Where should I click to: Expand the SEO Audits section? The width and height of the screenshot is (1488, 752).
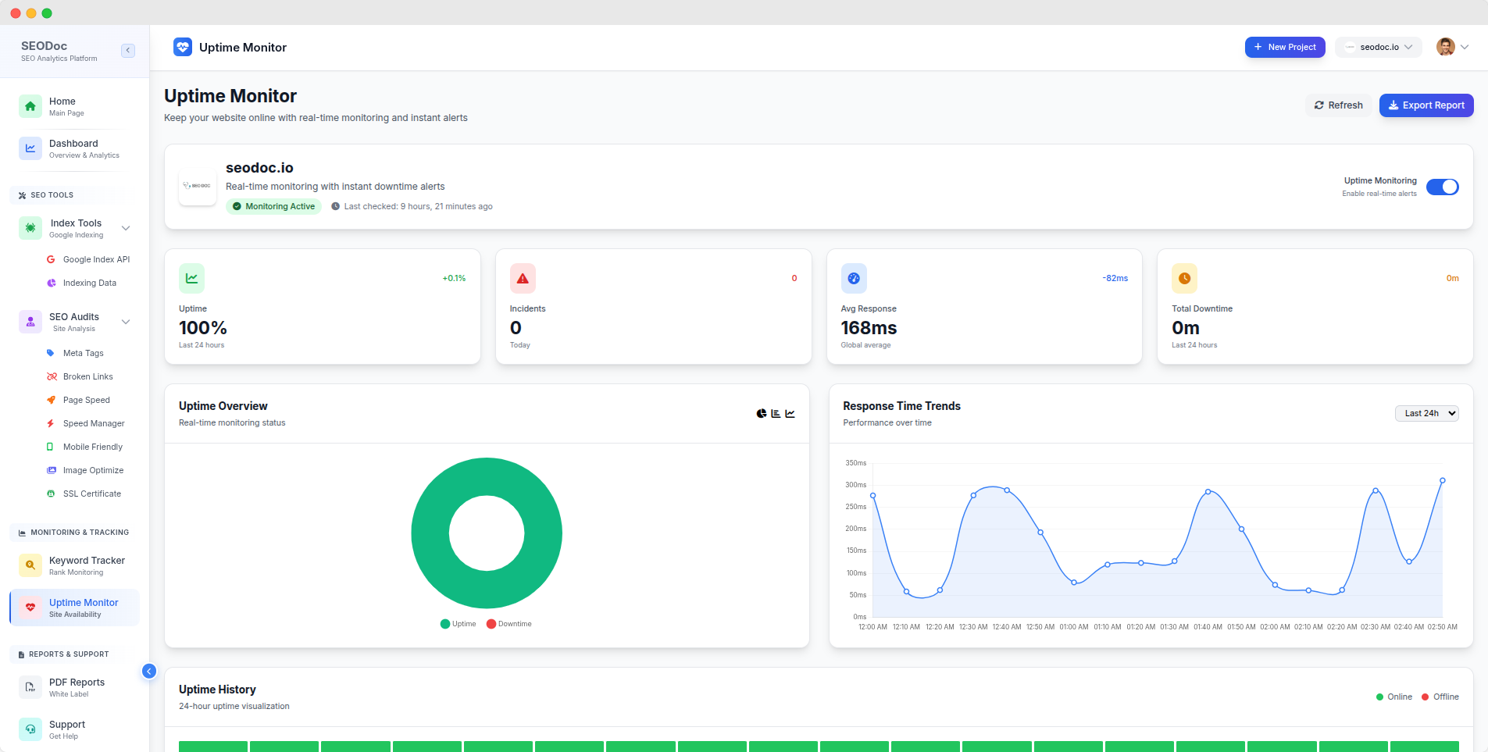tap(126, 322)
